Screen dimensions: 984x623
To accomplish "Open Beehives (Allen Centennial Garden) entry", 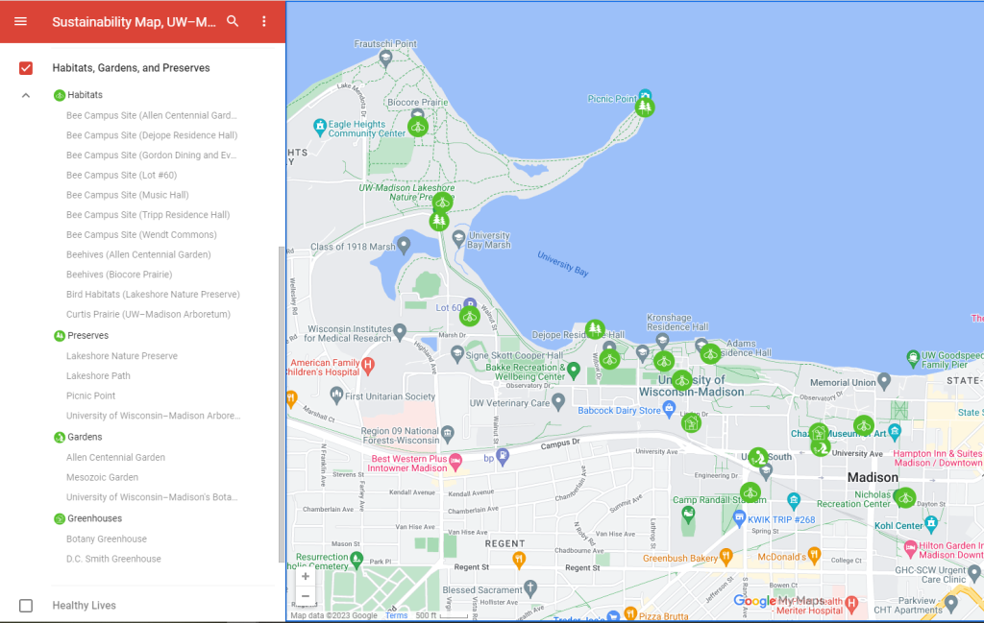I will 138,255.
